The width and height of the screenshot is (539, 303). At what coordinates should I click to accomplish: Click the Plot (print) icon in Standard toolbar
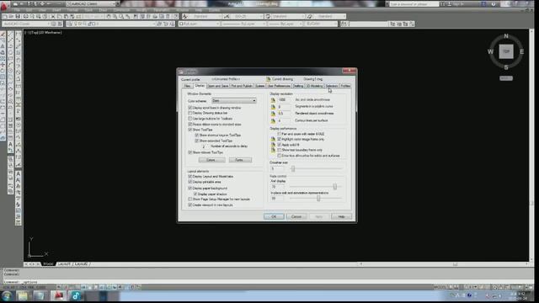(x=26, y=17)
